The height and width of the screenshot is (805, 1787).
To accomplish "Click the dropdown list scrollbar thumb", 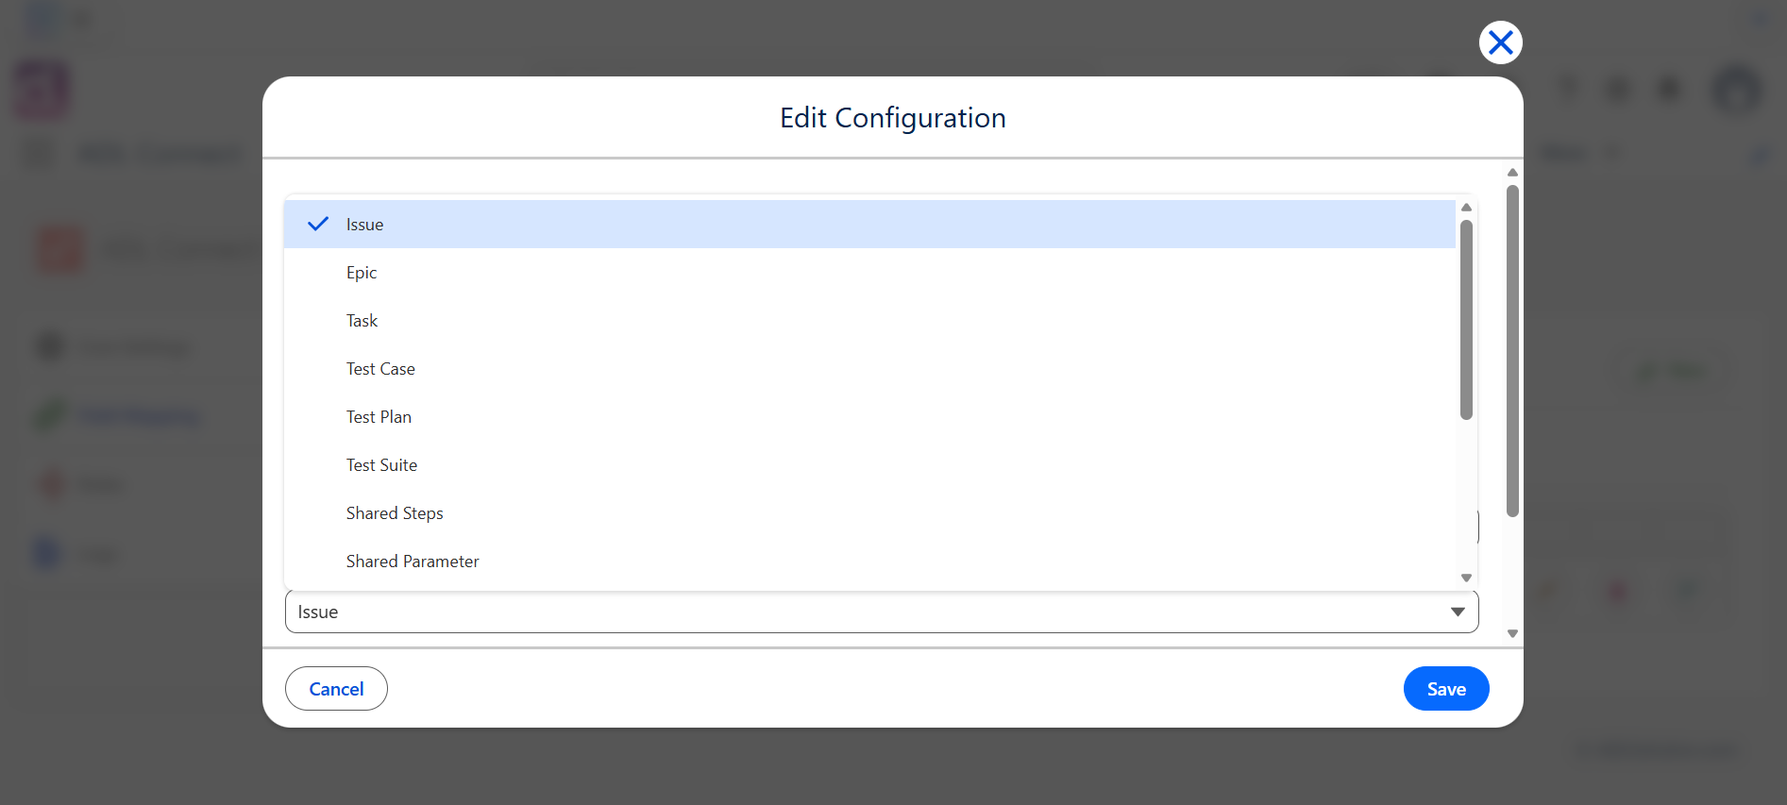I will click(x=1466, y=319).
